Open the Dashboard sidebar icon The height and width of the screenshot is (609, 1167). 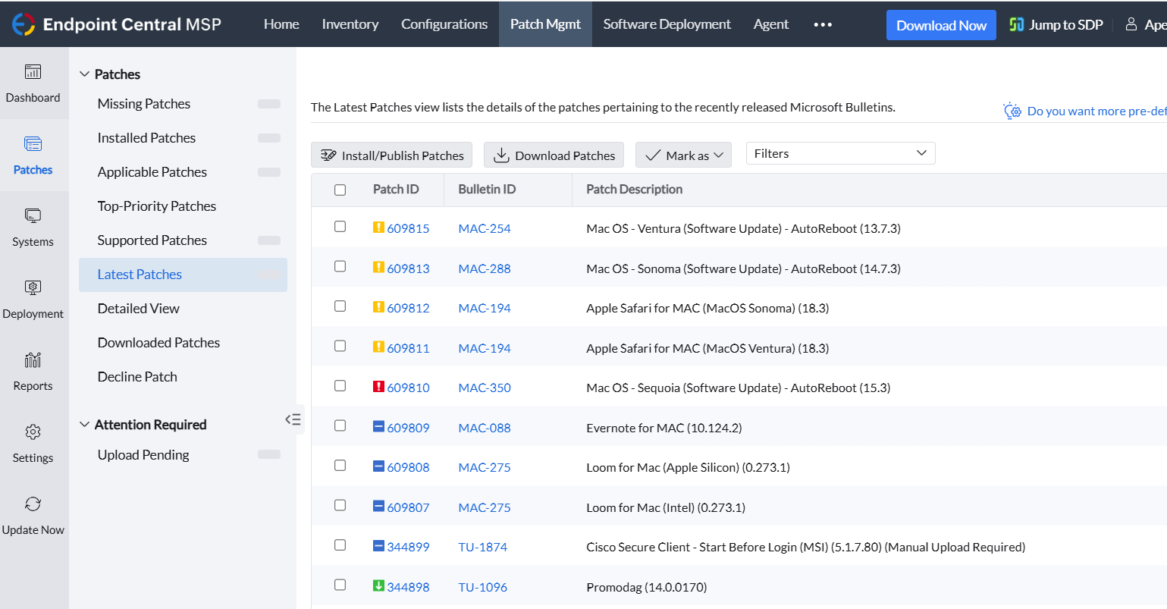(33, 72)
